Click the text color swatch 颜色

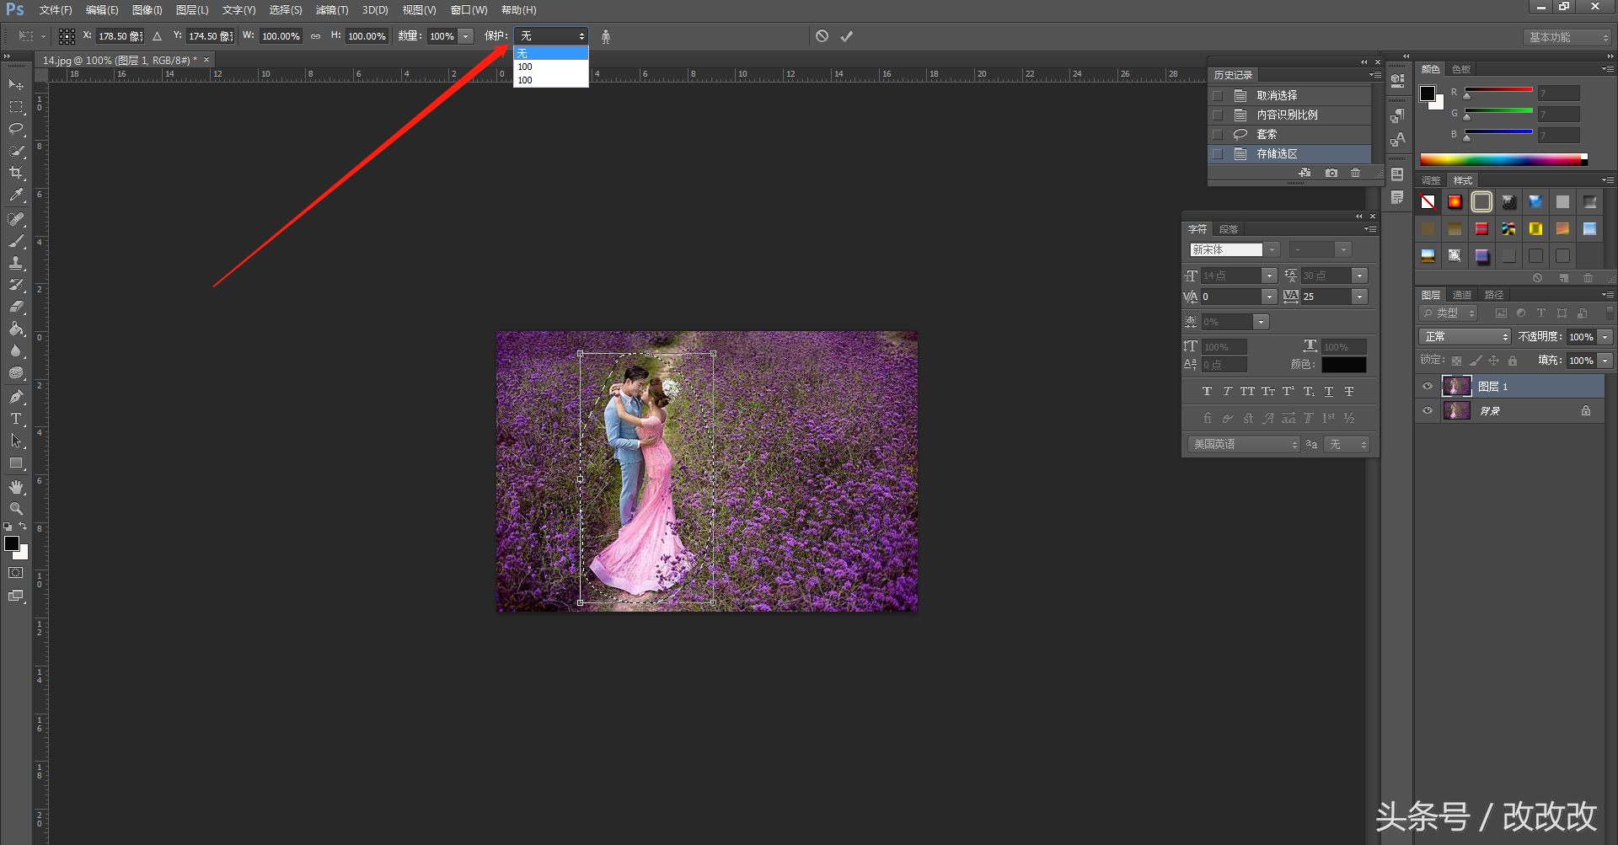tap(1344, 365)
